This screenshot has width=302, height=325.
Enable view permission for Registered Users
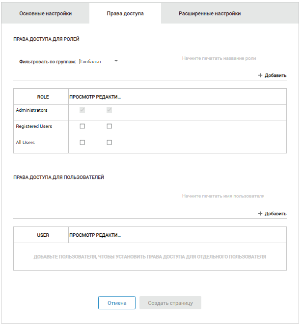pyautogui.click(x=82, y=126)
